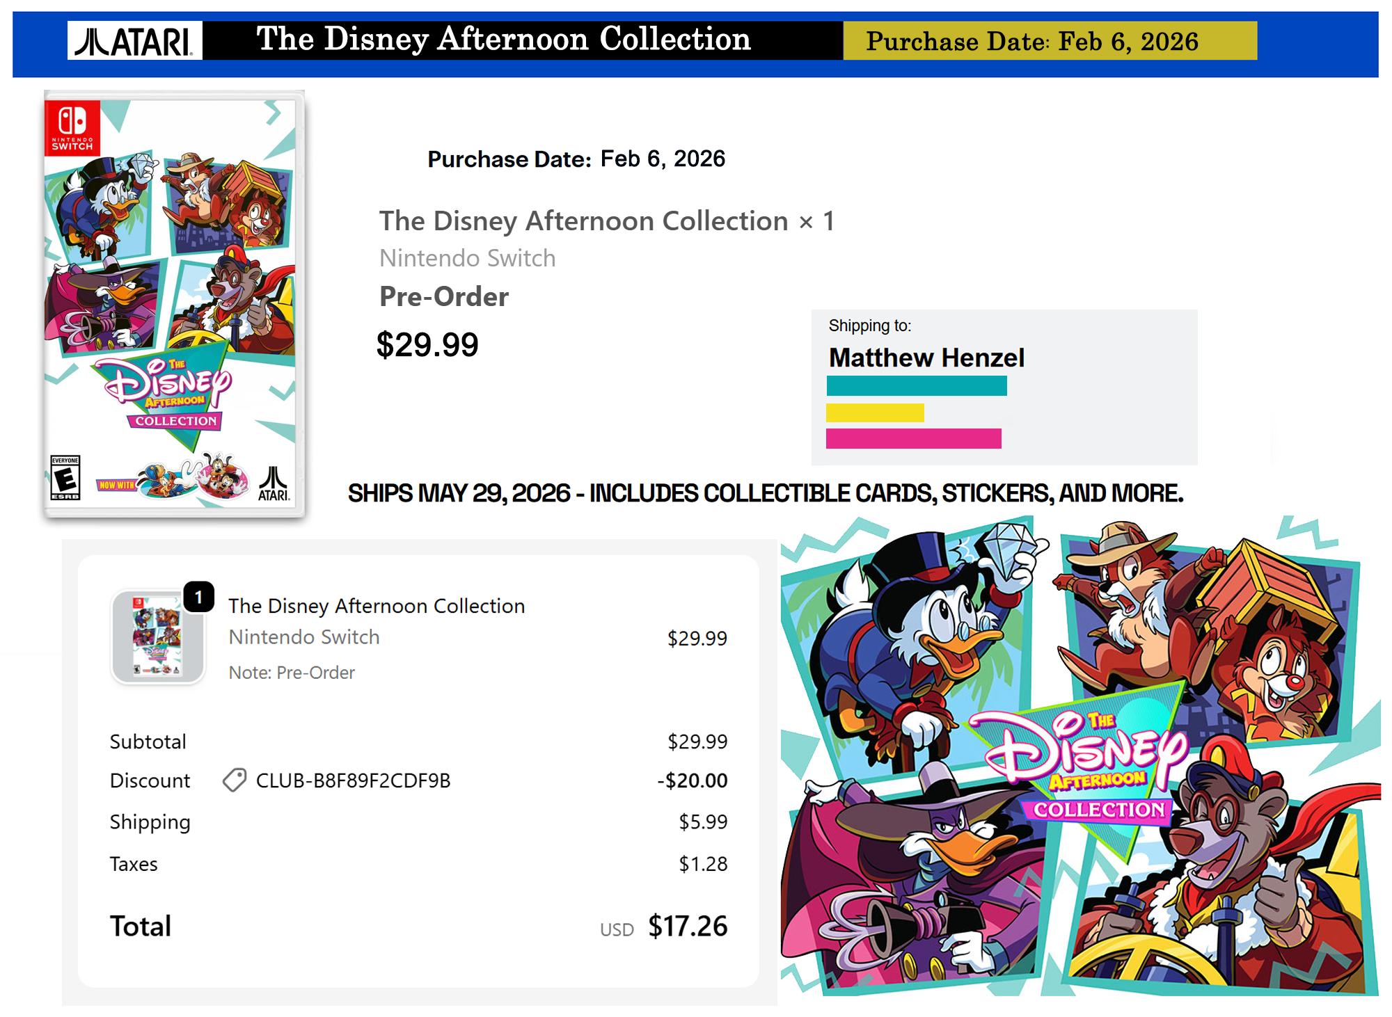This screenshot has height=1017, width=1392.
Task: Click the Matthew Henzel recipient name
Action: pos(926,358)
